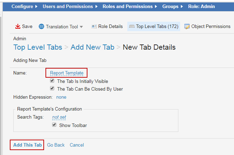Screen dimensions: 234x155
Task: Switch to Top Level Tabs (172) tab
Action: (157, 27)
